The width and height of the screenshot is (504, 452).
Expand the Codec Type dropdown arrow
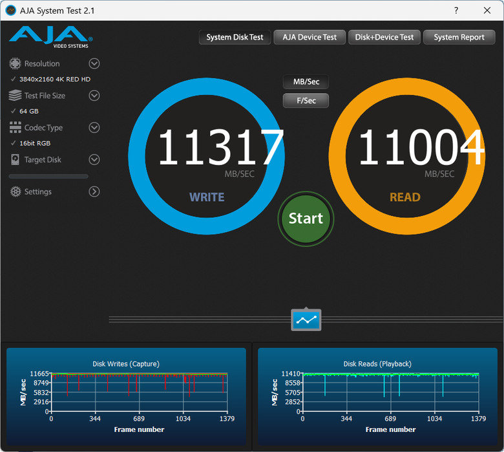pos(94,128)
